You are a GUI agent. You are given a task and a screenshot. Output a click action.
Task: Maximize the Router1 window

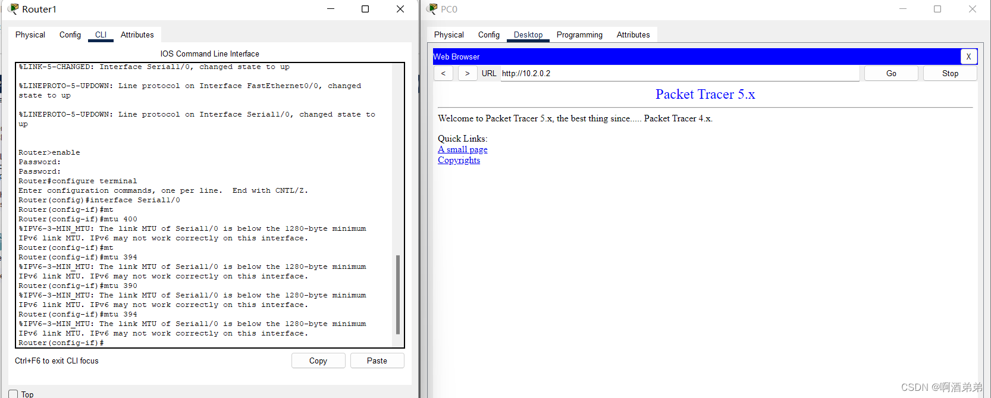[365, 9]
